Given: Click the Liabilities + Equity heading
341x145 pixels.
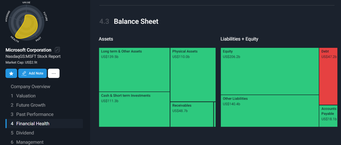Looking at the screenshot, I should click(x=239, y=39).
